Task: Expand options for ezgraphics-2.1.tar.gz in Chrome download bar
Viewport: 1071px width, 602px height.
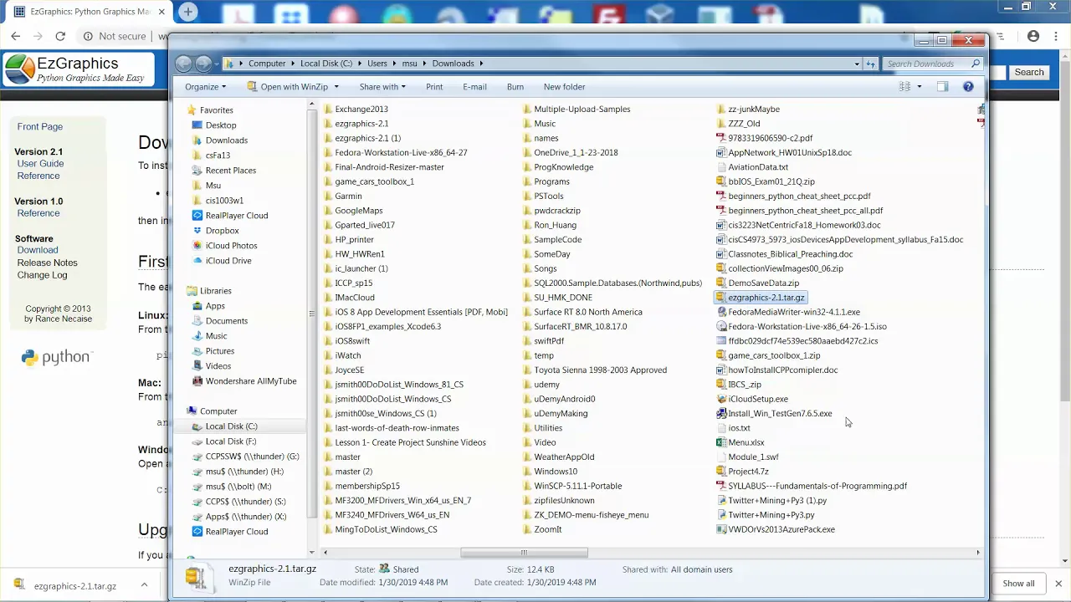Action: [x=144, y=585]
